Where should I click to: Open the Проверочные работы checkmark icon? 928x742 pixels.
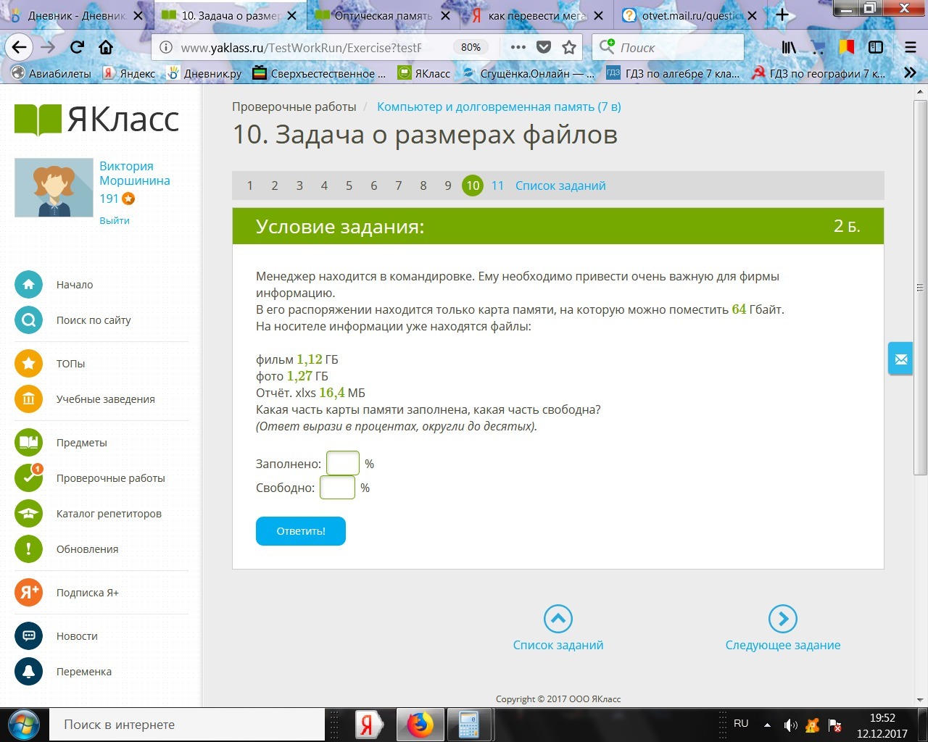[x=28, y=478]
